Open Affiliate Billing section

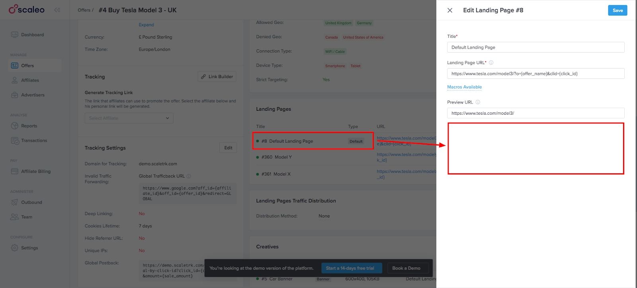[x=36, y=171]
